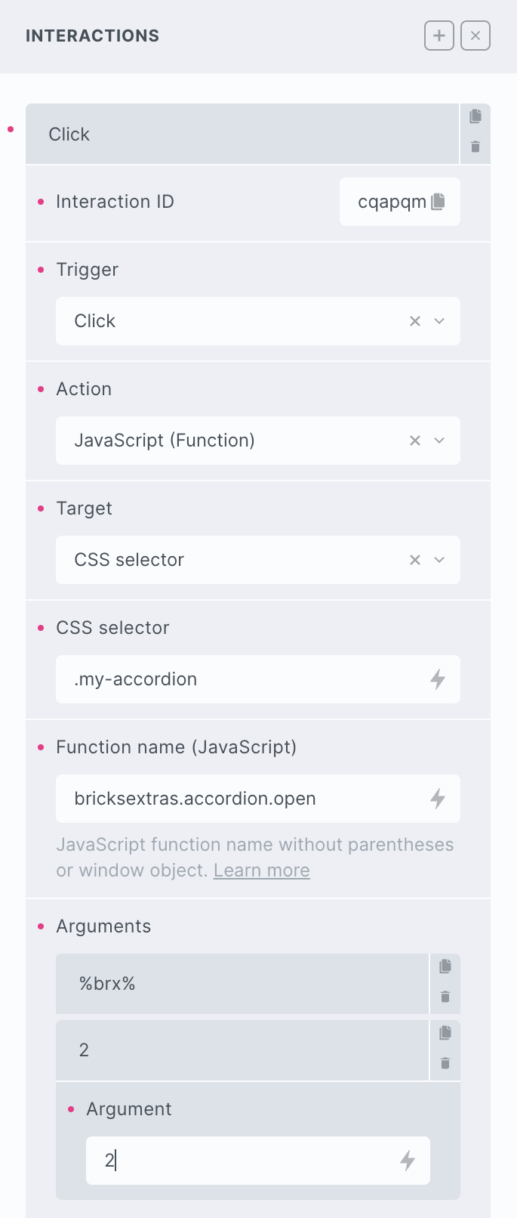
Task: Expand the Action dropdown
Action: [439, 441]
